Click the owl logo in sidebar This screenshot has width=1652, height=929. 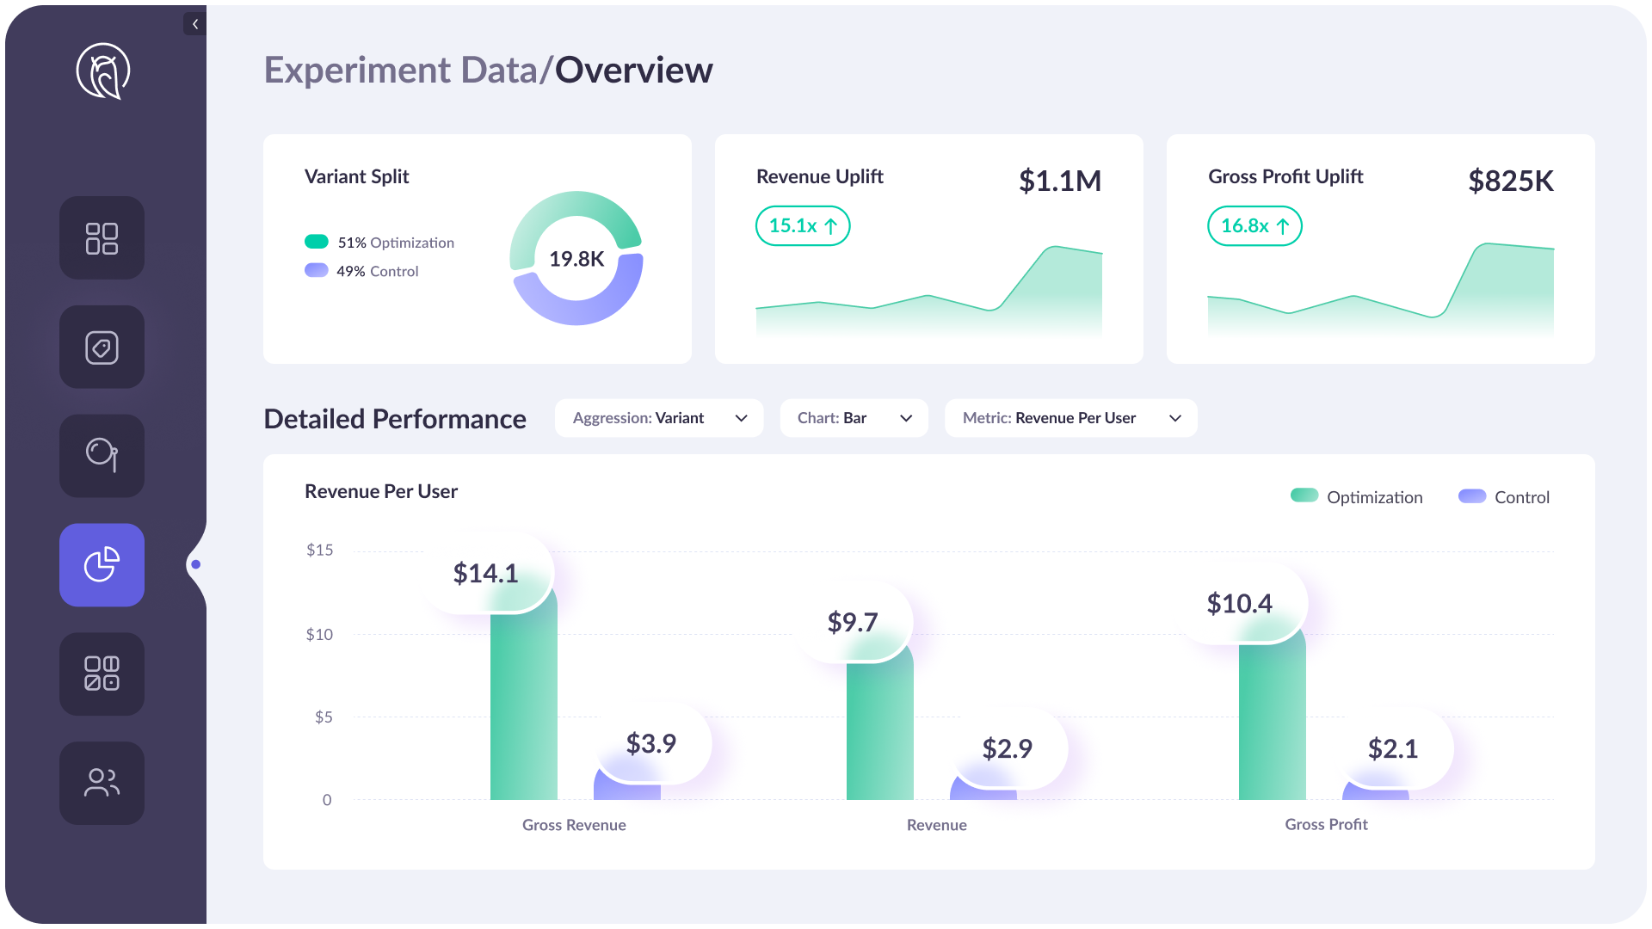102,71
